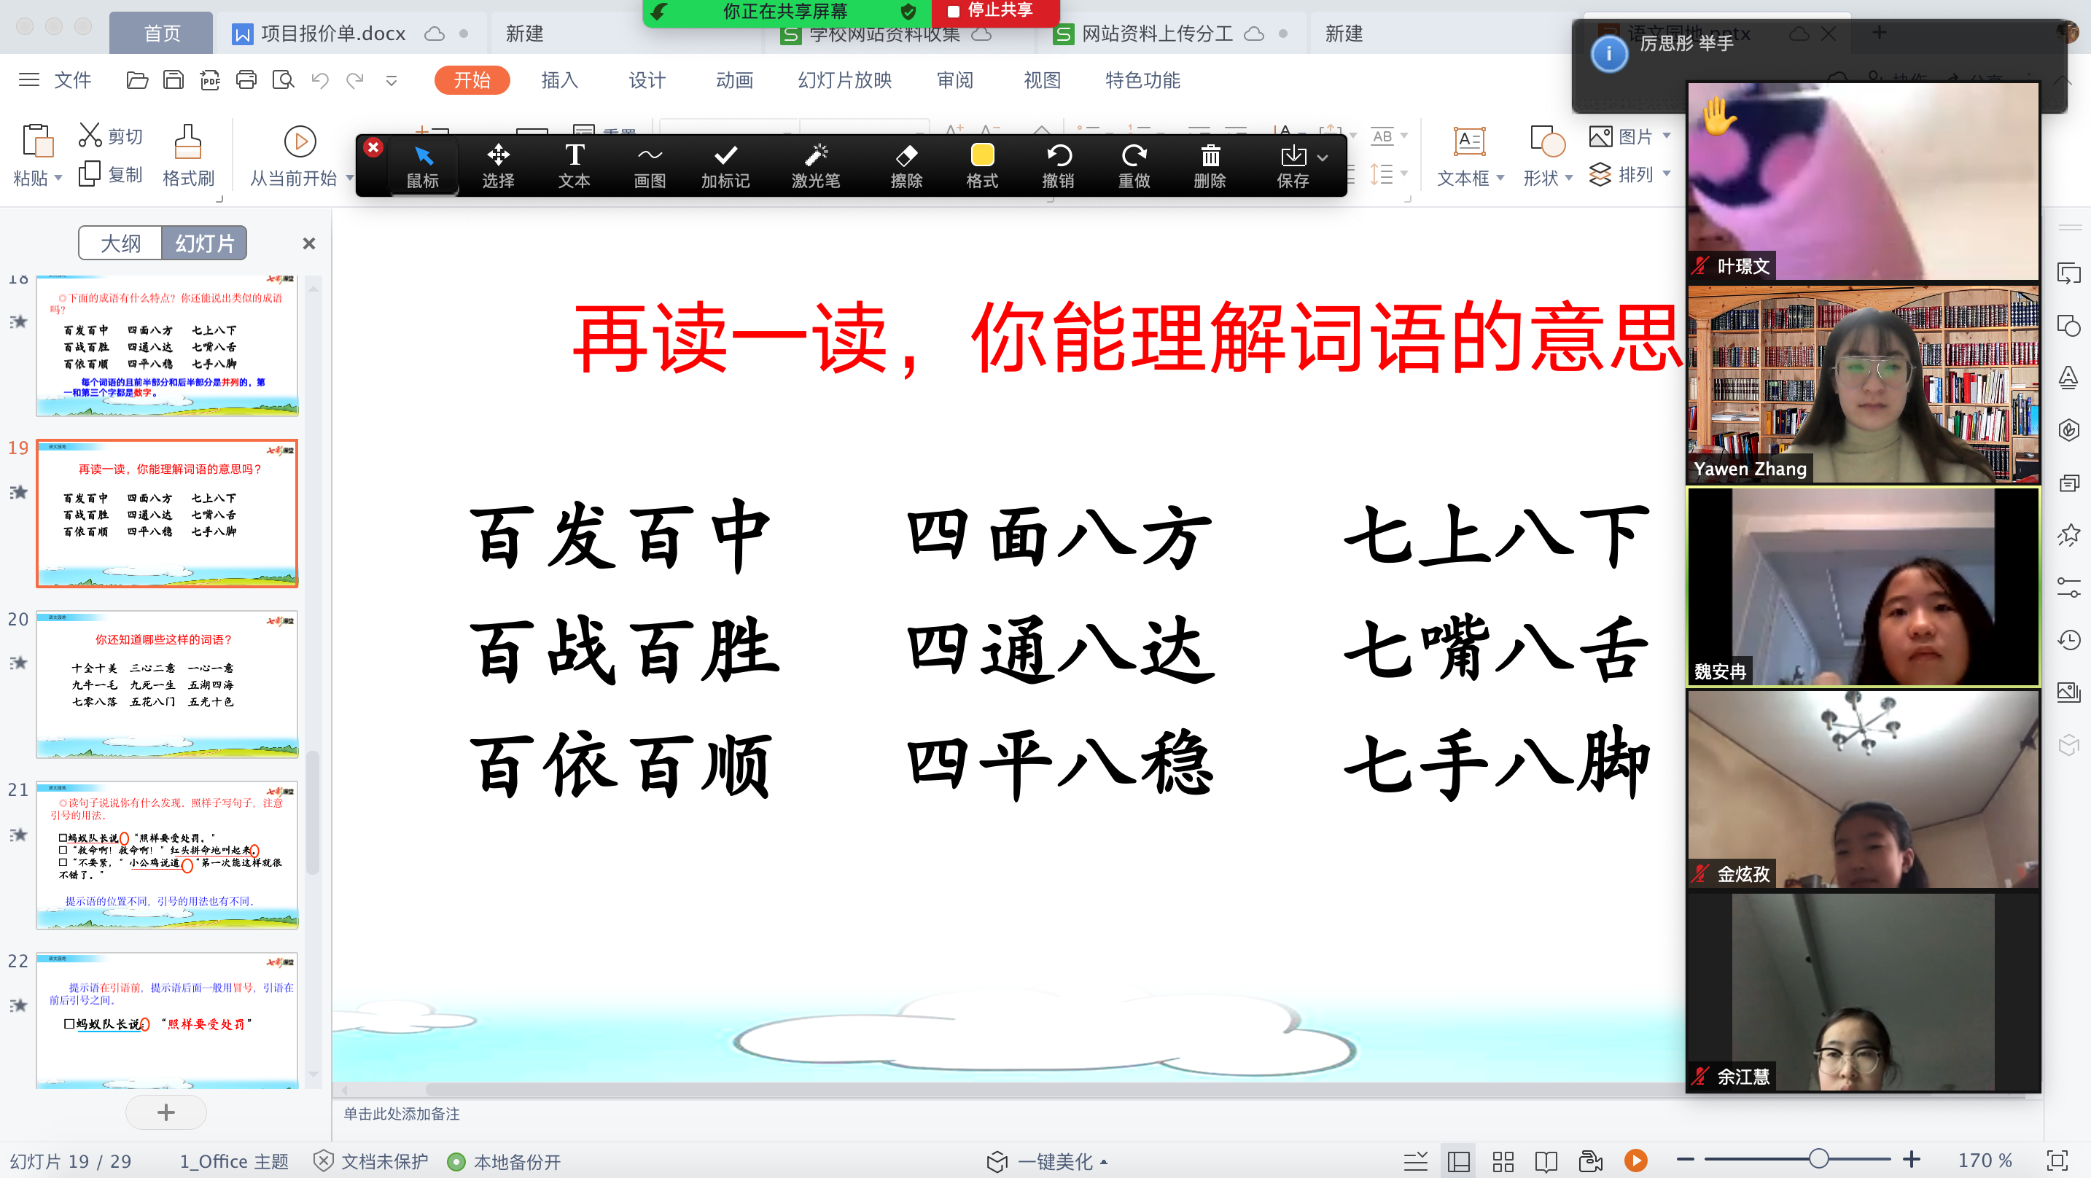The height and width of the screenshot is (1178, 2091).
Task: Open the 格式 yellow color format swatch
Action: tap(982, 165)
